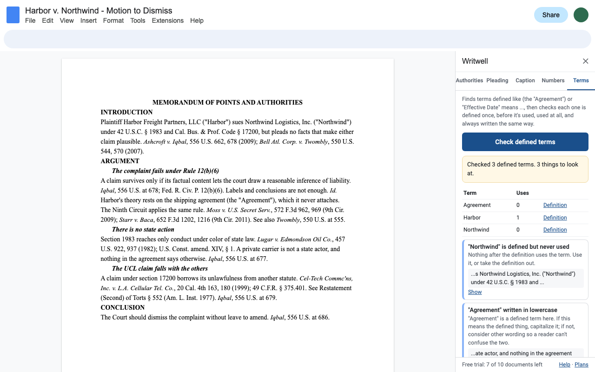Open the green account avatar
The width and height of the screenshot is (595, 372).
pyautogui.click(x=581, y=15)
